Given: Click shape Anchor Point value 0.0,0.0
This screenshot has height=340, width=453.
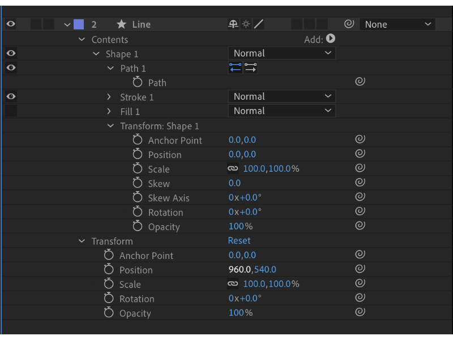Looking at the screenshot, I should point(242,140).
